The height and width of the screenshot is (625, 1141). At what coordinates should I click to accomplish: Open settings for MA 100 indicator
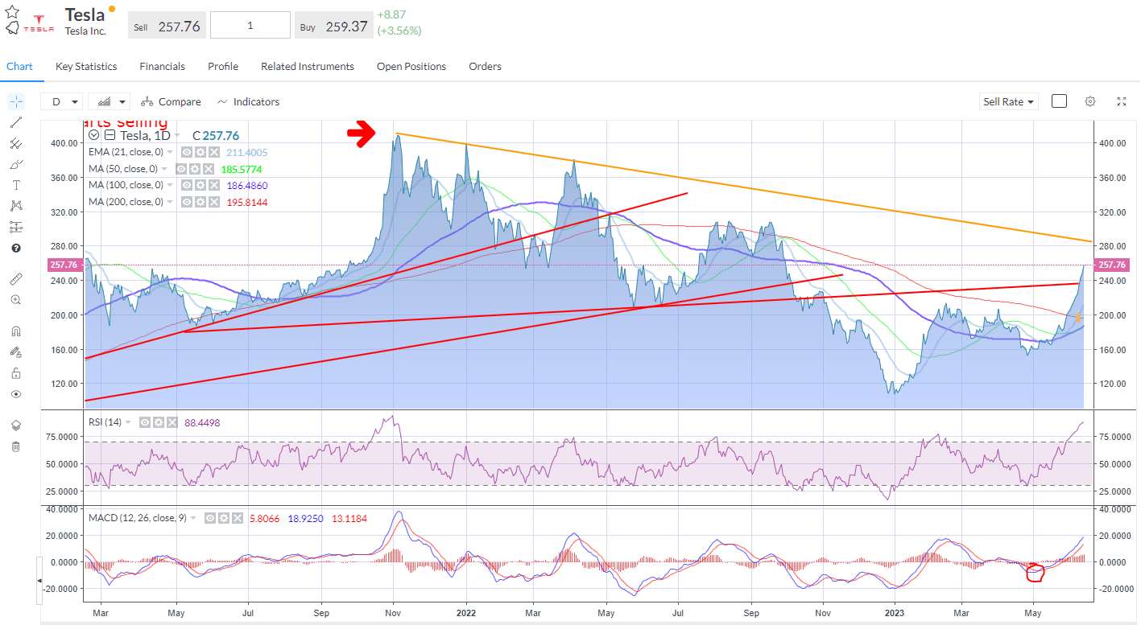click(x=200, y=185)
